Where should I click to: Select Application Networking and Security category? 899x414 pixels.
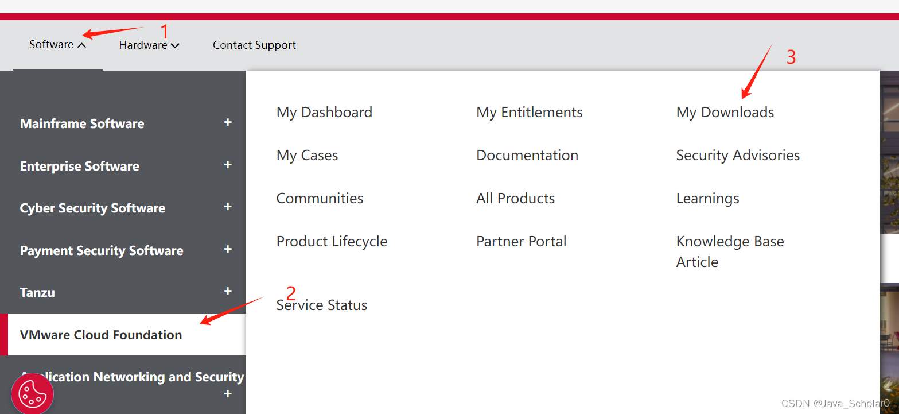click(x=132, y=377)
